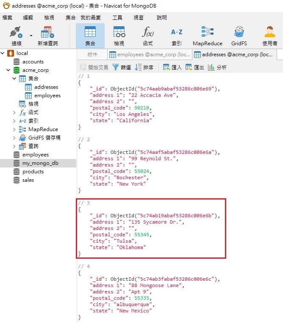The image size is (283, 323).
Task: Open the 連線 dropdown arrow
Action: pyautogui.click(x=31, y=36)
